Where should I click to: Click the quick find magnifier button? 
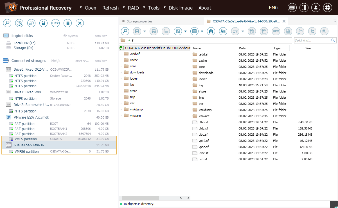pos(333,41)
